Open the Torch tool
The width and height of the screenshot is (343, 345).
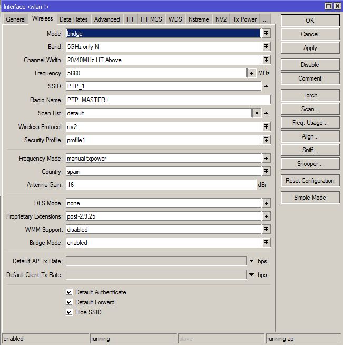coord(310,95)
